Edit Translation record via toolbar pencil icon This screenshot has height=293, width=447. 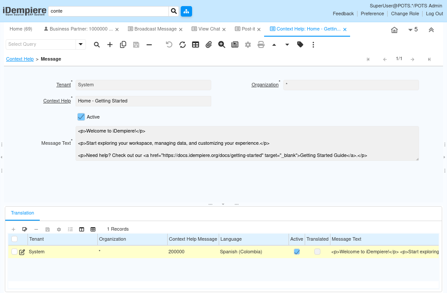point(25,229)
